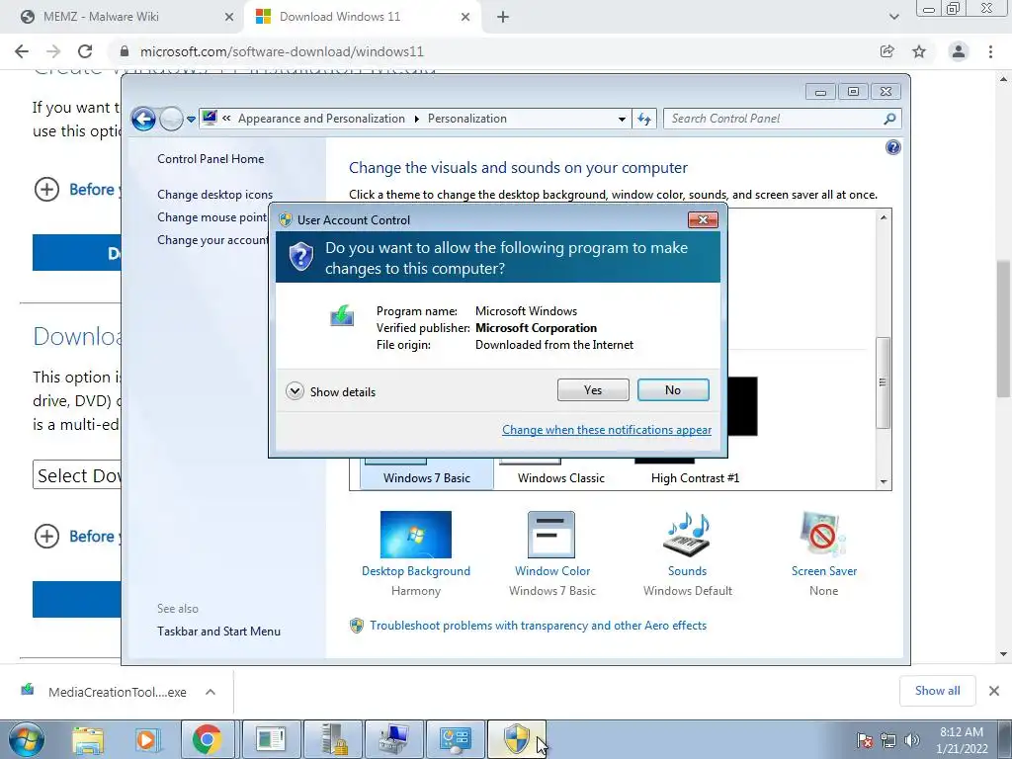Open Chrome profile icon

coord(959,51)
